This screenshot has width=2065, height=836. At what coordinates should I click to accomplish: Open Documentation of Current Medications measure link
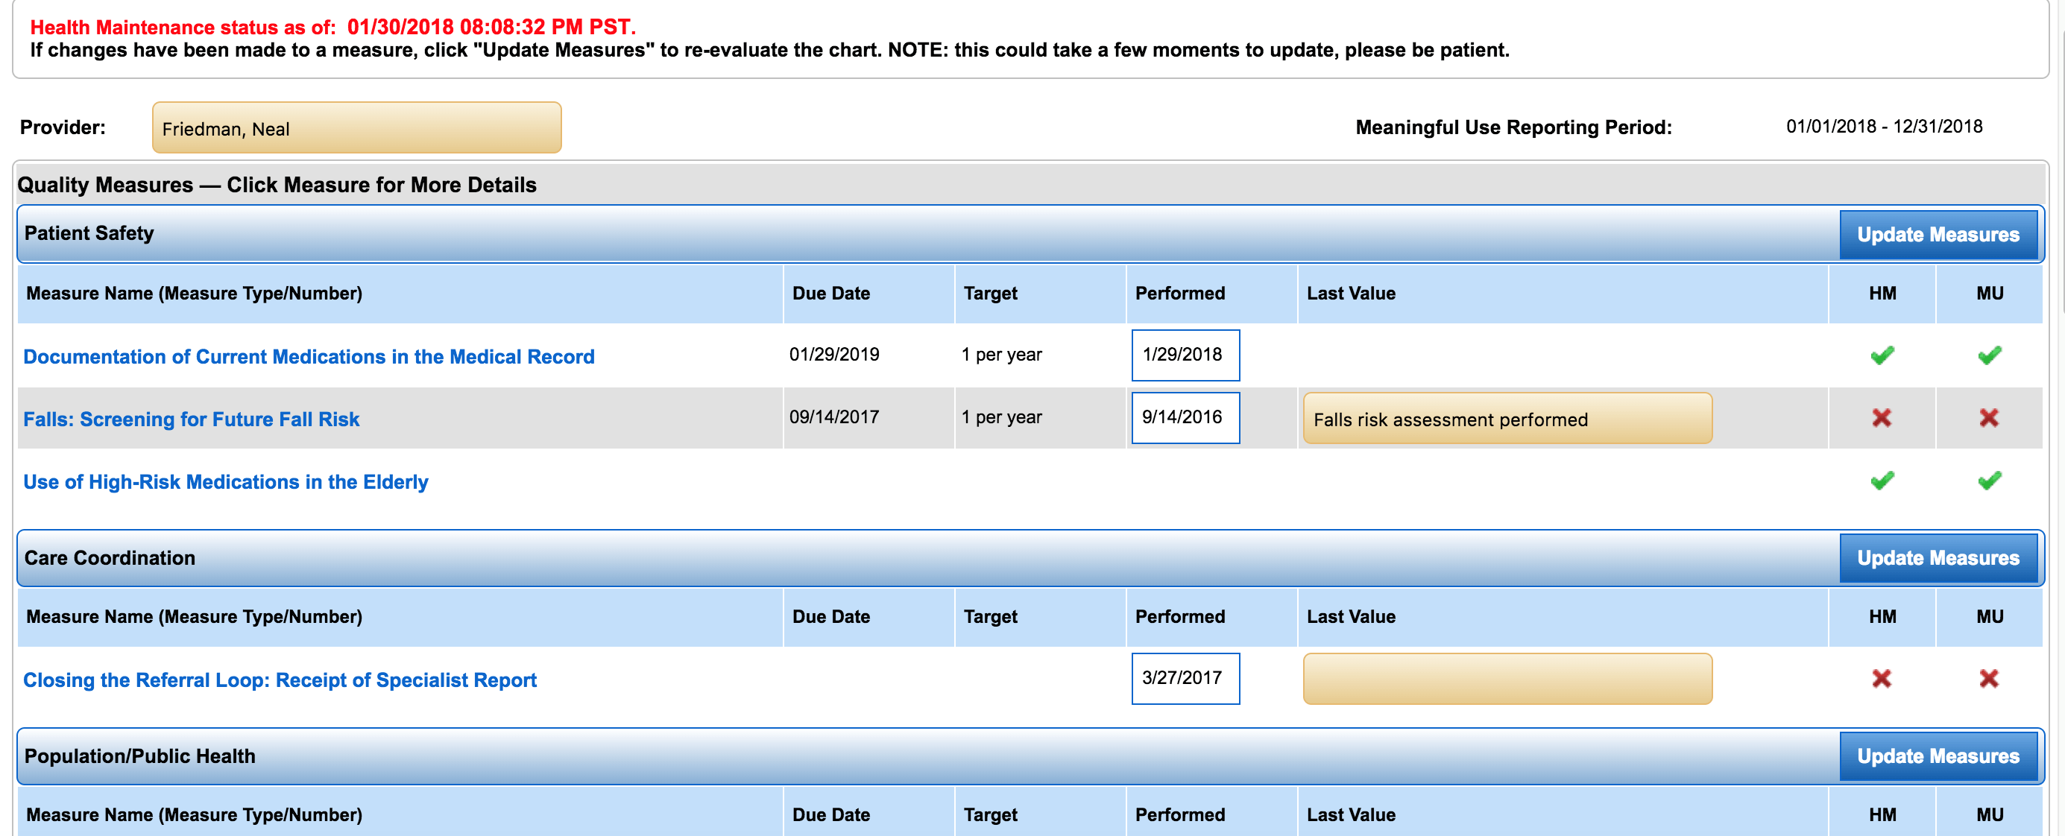click(x=309, y=357)
